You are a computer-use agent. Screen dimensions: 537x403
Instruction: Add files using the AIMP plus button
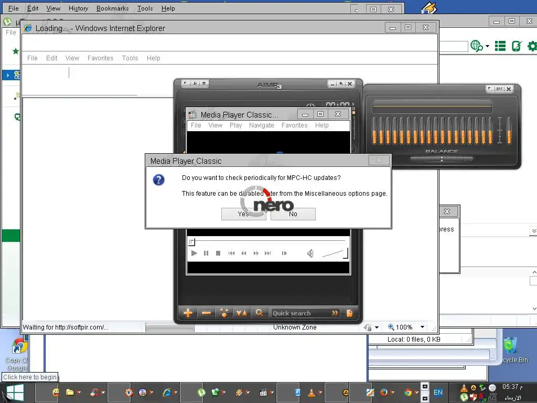coord(188,313)
